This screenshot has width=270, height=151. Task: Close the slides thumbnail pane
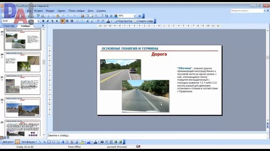pyautogui.click(x=43, y=26)
